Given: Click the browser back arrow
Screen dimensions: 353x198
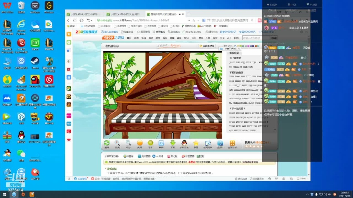Looking at the screenshot, I should coord(69,20).
